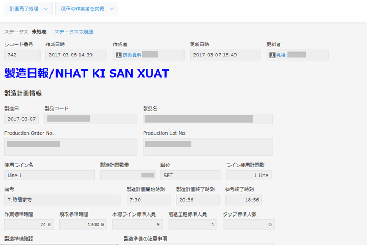This screenshot has width=367, height=245.
Task: Open the 計画完了処理 action dropdown
Action: [28, 8]
